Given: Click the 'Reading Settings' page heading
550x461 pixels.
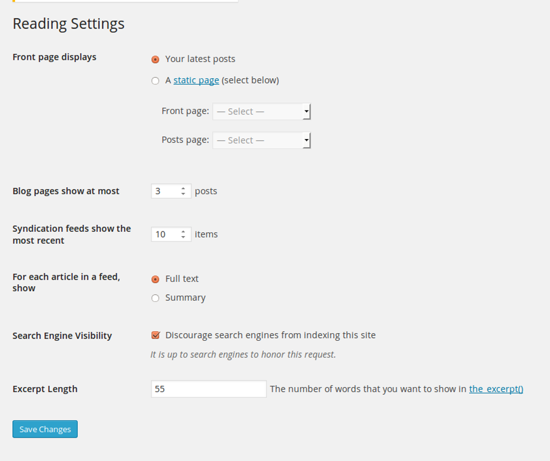Looking at the screenshot, I should click(68, 24).
